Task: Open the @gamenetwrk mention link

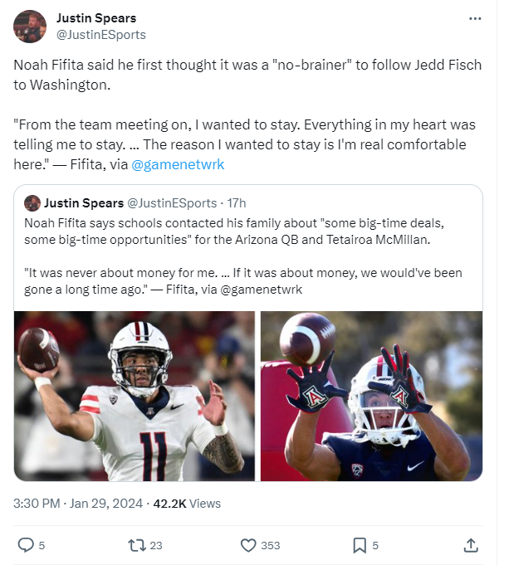Action: pos(178,164)
